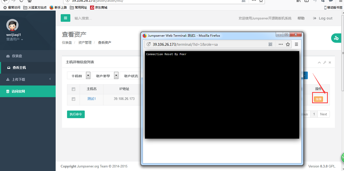Open the 京东商城 bookmark
The image size is (344, 171).
pos(99,8)
